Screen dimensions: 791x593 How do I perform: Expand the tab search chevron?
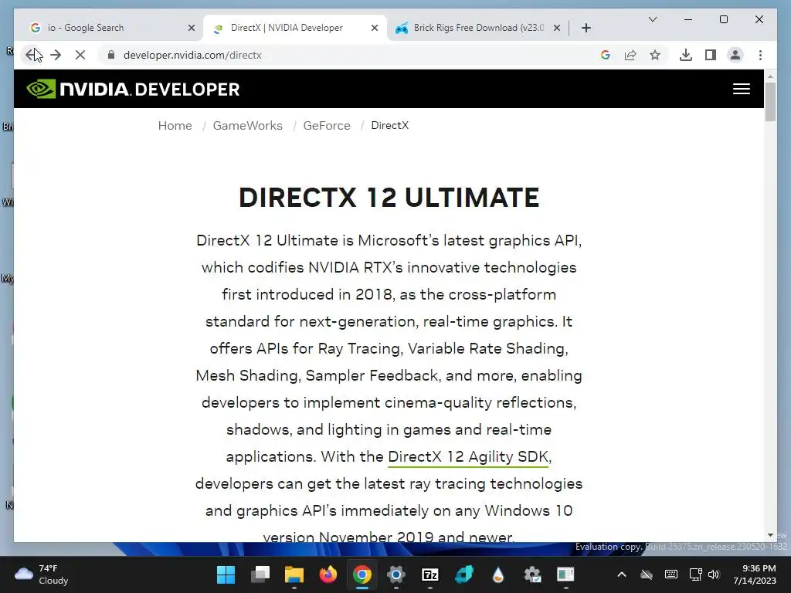(652, 19)
